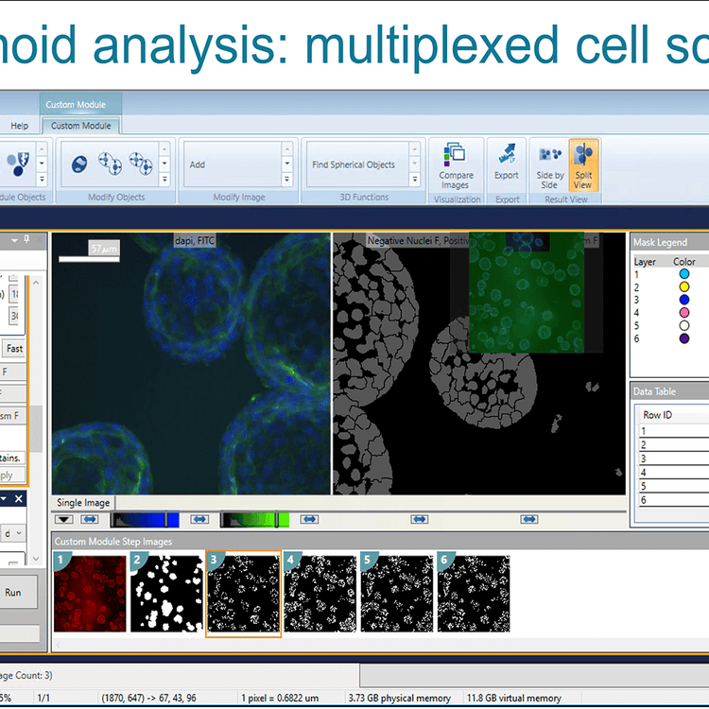The image size is (709, 709).
Task: Select the third Modify Objects tool icon
Action: point(141,164)
